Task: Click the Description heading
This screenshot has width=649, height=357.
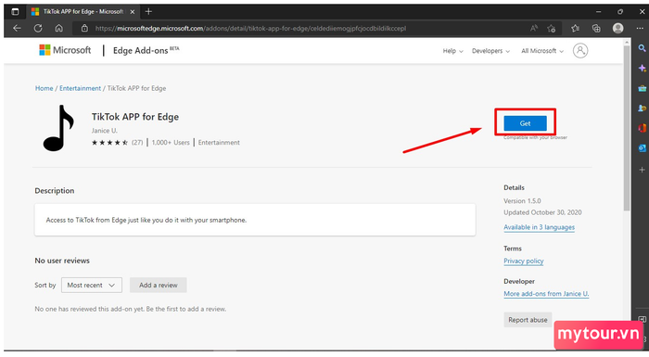Action: (54, 191)
